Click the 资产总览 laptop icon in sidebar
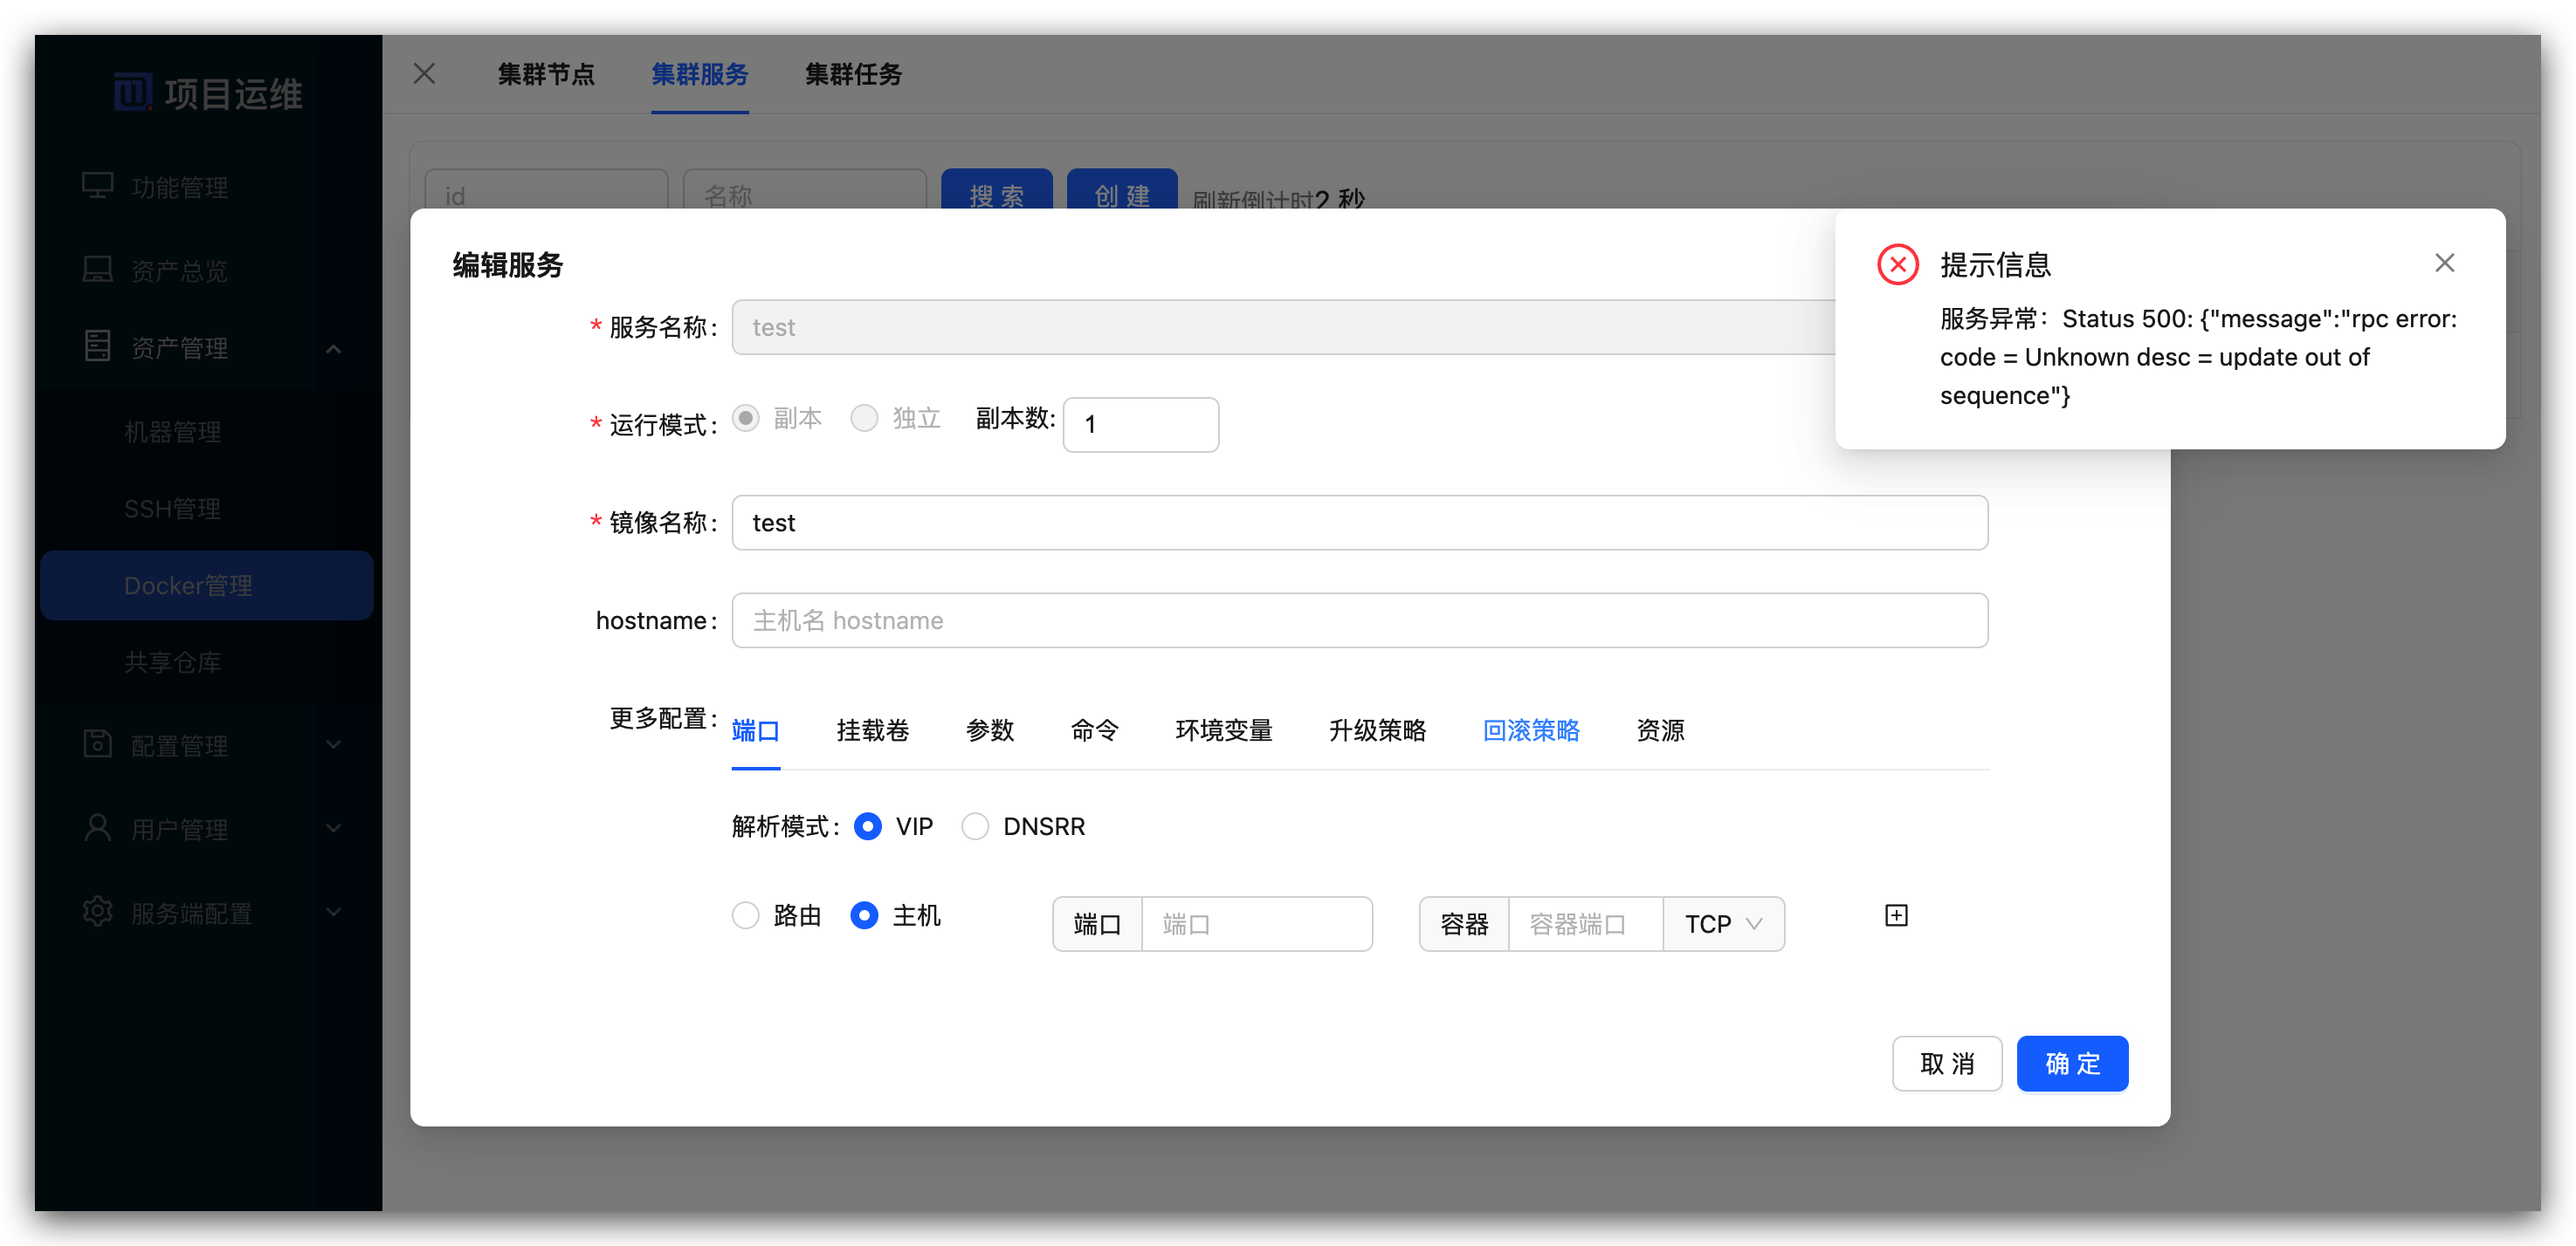Screen dimensions: 2576x1246 (97, 270)
